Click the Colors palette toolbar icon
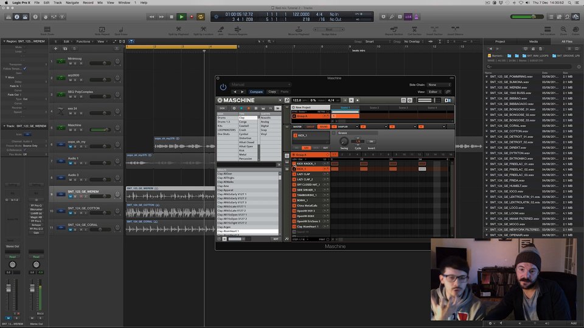The height and width of the screenshot is (328, 584). [x=576, y=30]
